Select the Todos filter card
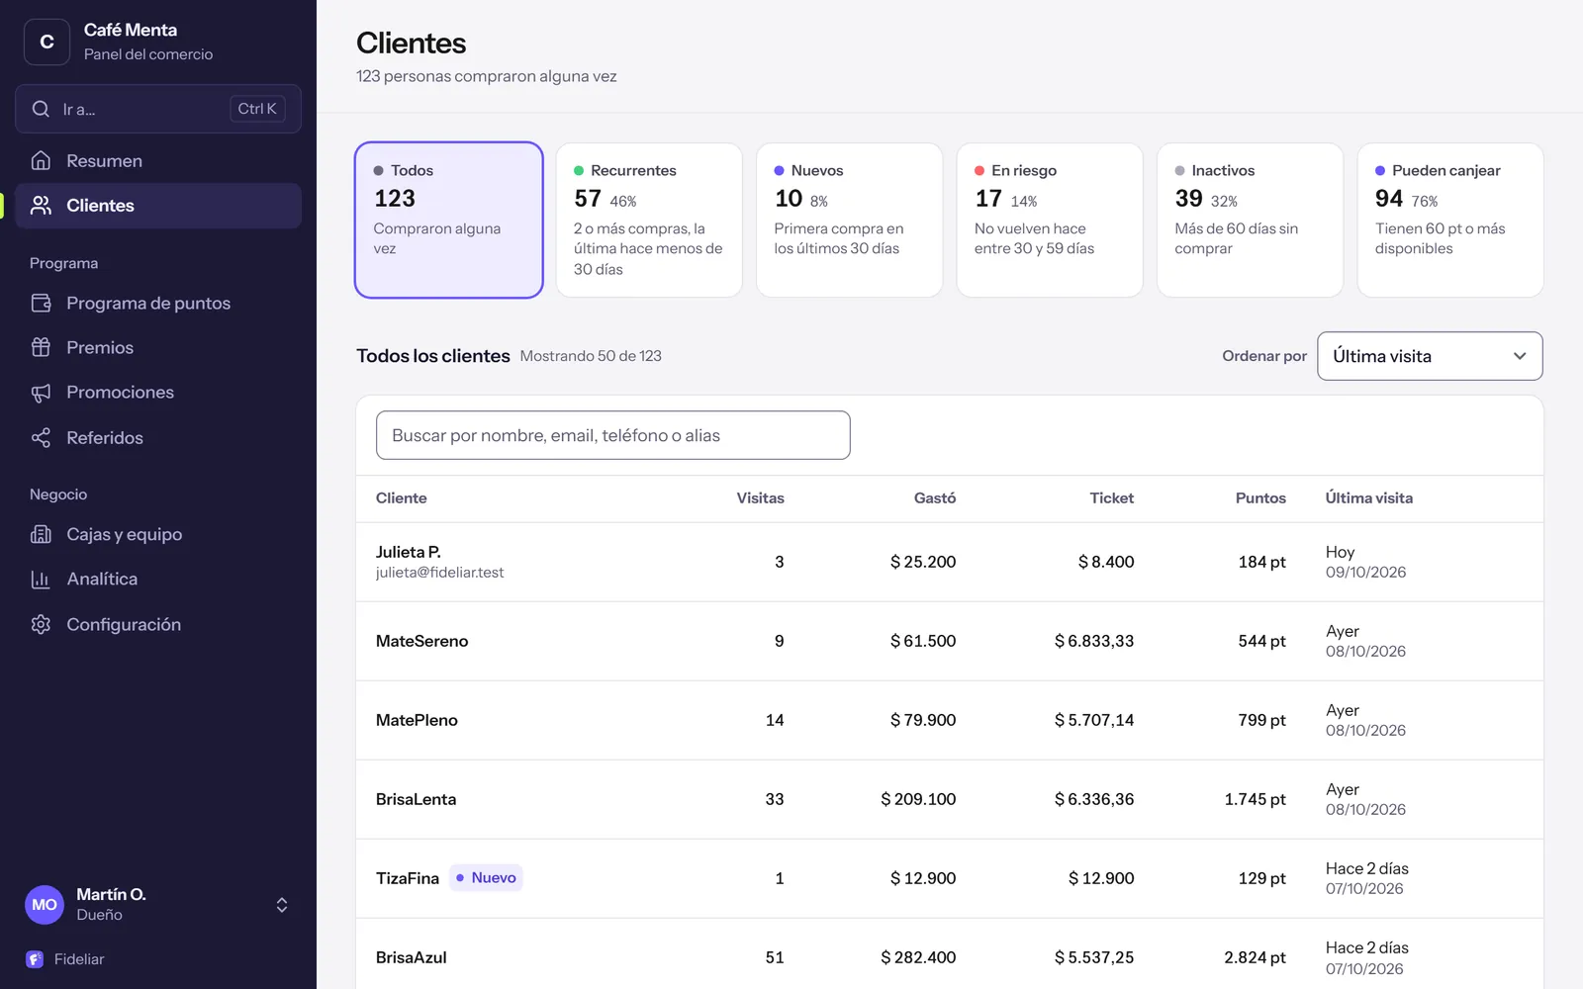 pos(449,220)
